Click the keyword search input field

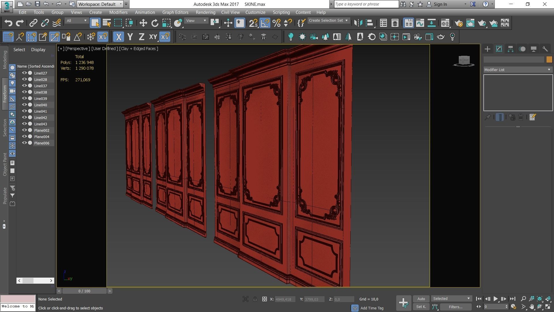point(366,4)
